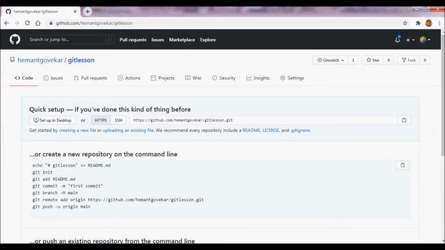The height and width of the screenshot is (250, 445).
Task: Click the README link
Action: 251,131
